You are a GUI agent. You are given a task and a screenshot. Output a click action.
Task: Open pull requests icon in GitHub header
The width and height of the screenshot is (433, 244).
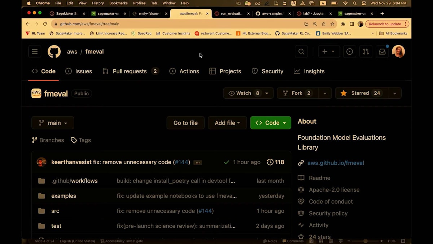(x=366, y=52)
